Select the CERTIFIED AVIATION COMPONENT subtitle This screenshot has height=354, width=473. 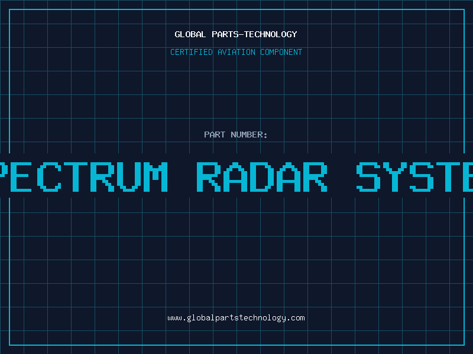pyautogui.click(x=236, y=52)
